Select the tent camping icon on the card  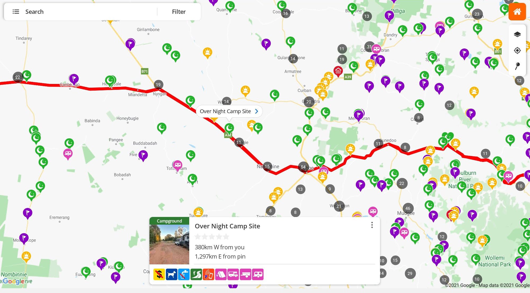point(221,274)
